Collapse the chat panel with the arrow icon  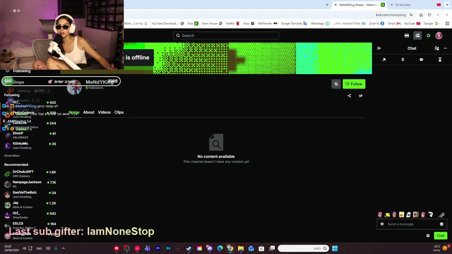click(379, 48)
